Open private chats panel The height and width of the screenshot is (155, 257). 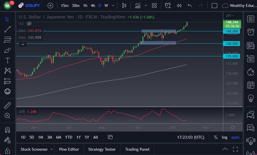coord(251,128)
